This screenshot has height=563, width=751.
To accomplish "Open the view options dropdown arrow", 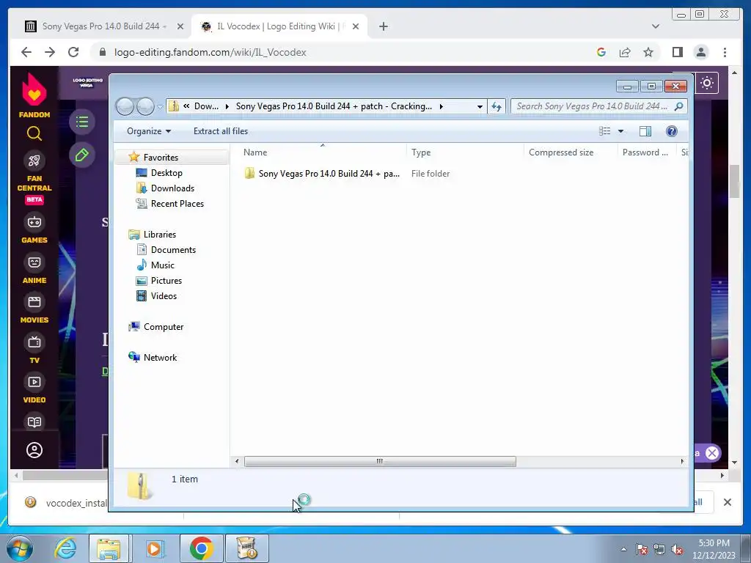I will [x=620, y=131].
